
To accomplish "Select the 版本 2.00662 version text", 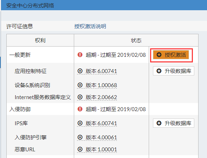I will [101, 97].
